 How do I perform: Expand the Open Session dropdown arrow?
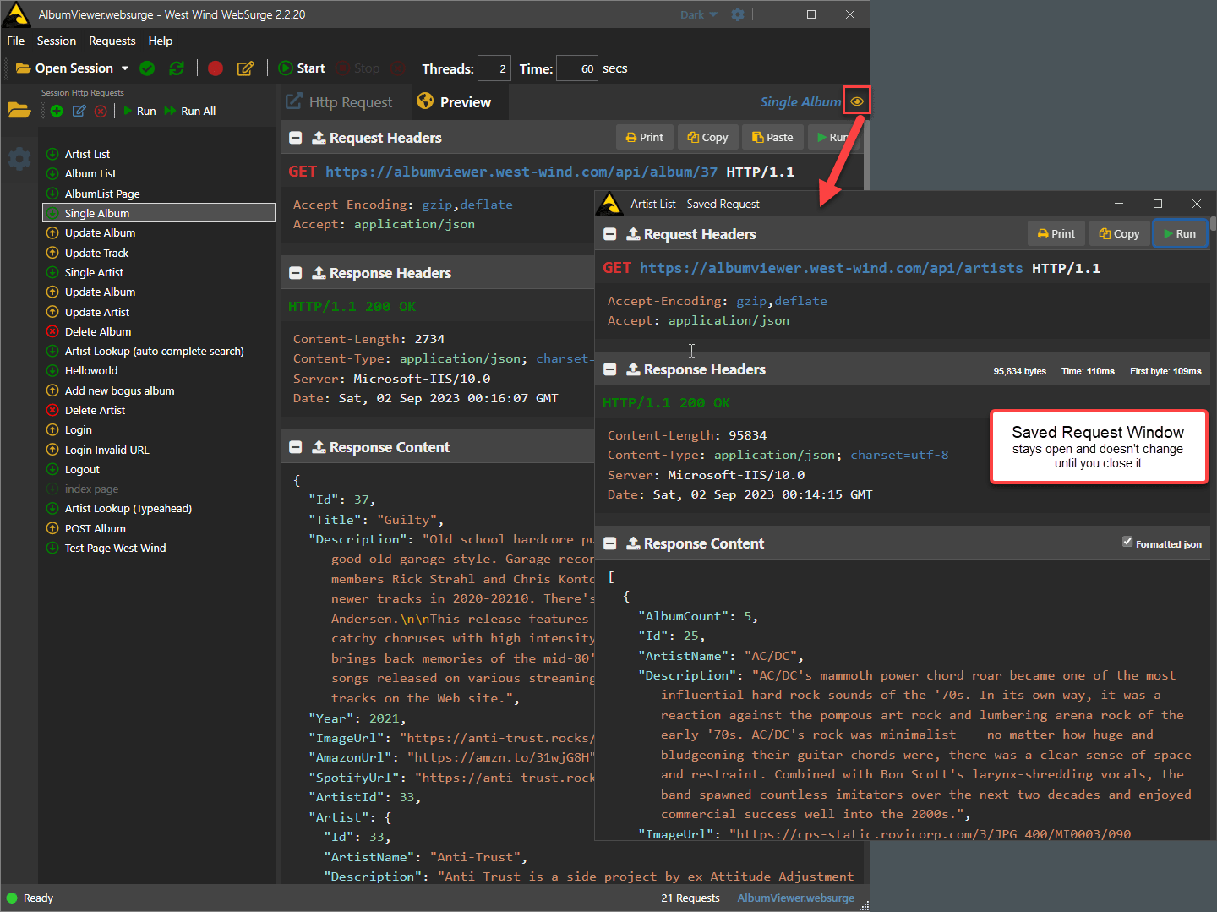tap(125, 68)
